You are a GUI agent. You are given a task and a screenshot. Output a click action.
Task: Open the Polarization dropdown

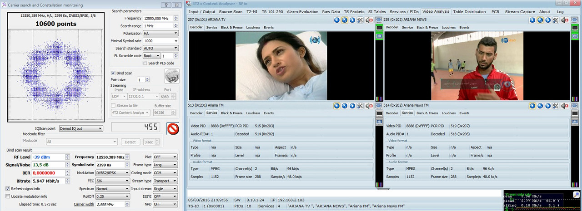(160, 34)
